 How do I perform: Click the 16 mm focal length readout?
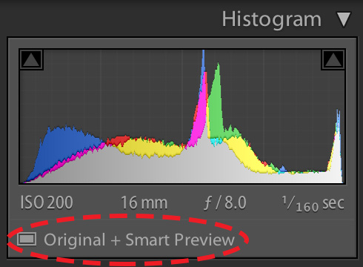(x=144, y=202)
